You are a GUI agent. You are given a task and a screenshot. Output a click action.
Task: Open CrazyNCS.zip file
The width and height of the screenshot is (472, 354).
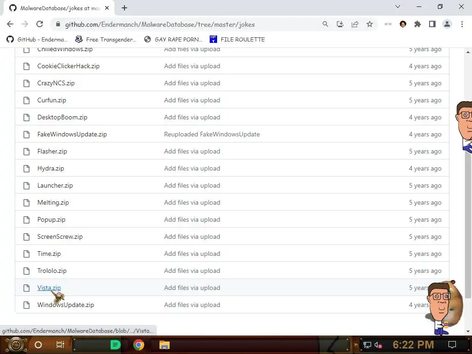click(56, 83)
